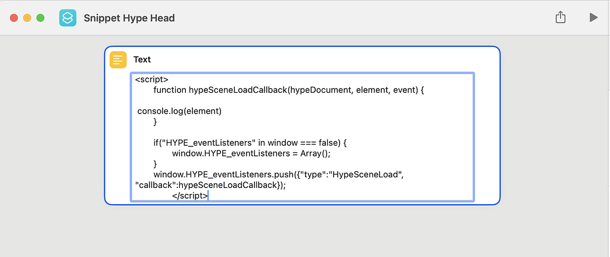Select the yellow Text action icon

point(118,59)
